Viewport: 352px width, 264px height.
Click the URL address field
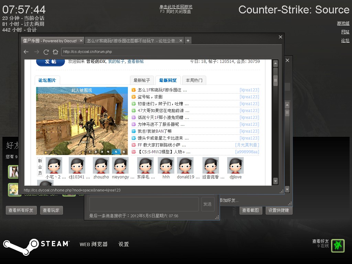point(171,52)
